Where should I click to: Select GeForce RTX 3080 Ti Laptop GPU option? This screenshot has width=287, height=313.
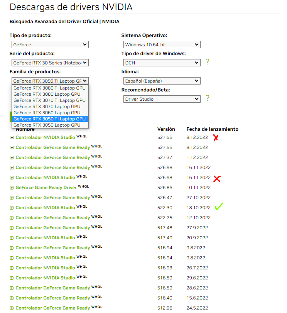tap(50, 88)
